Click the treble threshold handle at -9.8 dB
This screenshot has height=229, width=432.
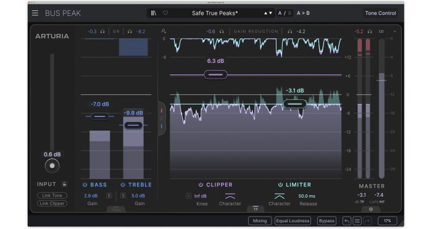[133, 126]
